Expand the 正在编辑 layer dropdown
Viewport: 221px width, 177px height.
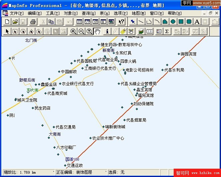click(x=106, y=172)
